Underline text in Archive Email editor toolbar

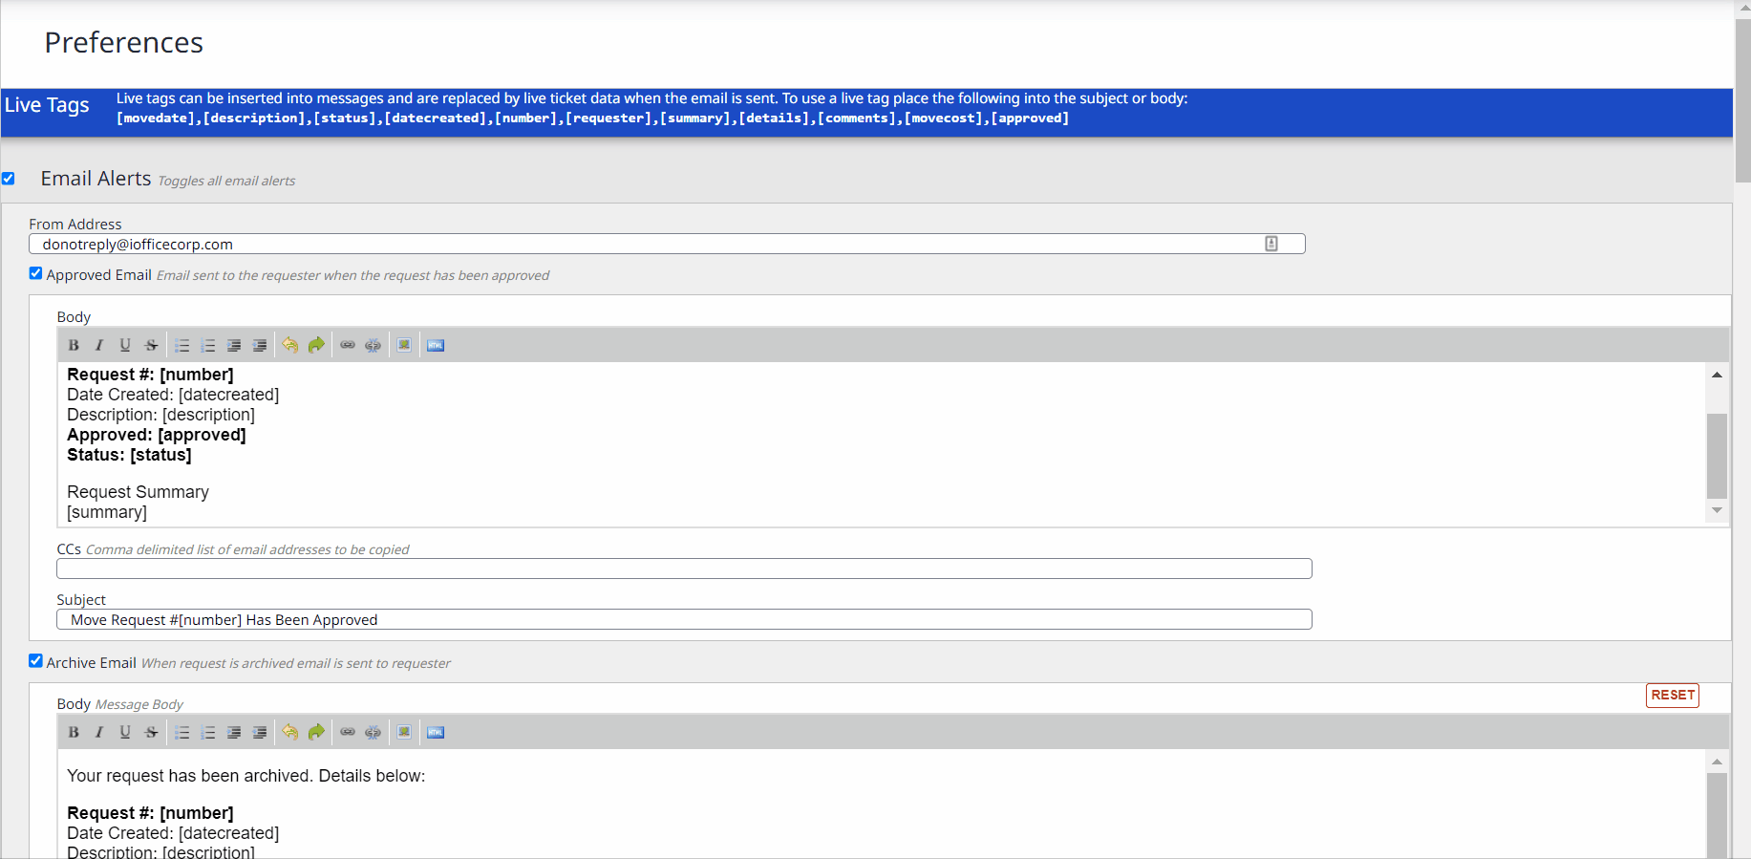pos(125,733)
